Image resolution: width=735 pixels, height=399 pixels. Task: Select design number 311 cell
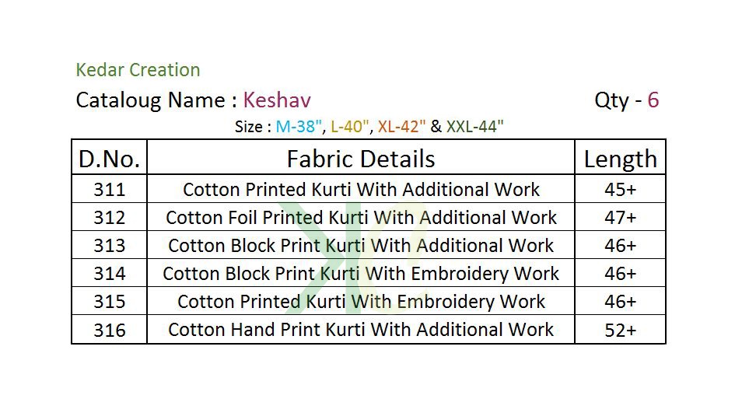coord(109,189)
